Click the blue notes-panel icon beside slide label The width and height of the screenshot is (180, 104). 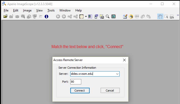click(96, 17)
